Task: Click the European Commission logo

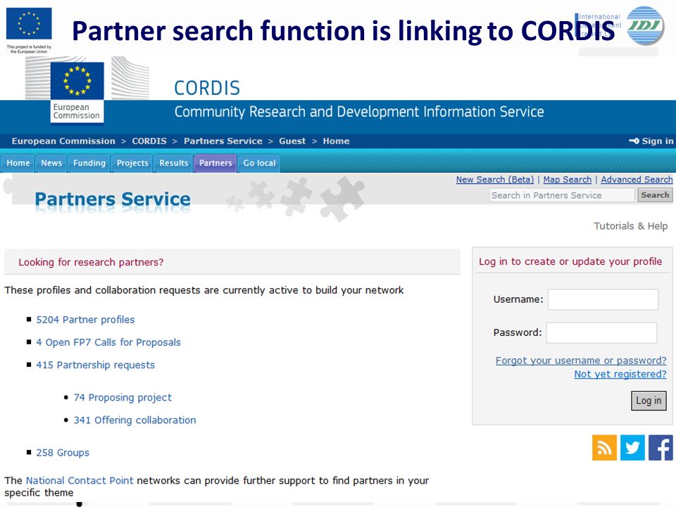Action: [x=77, y=92]
